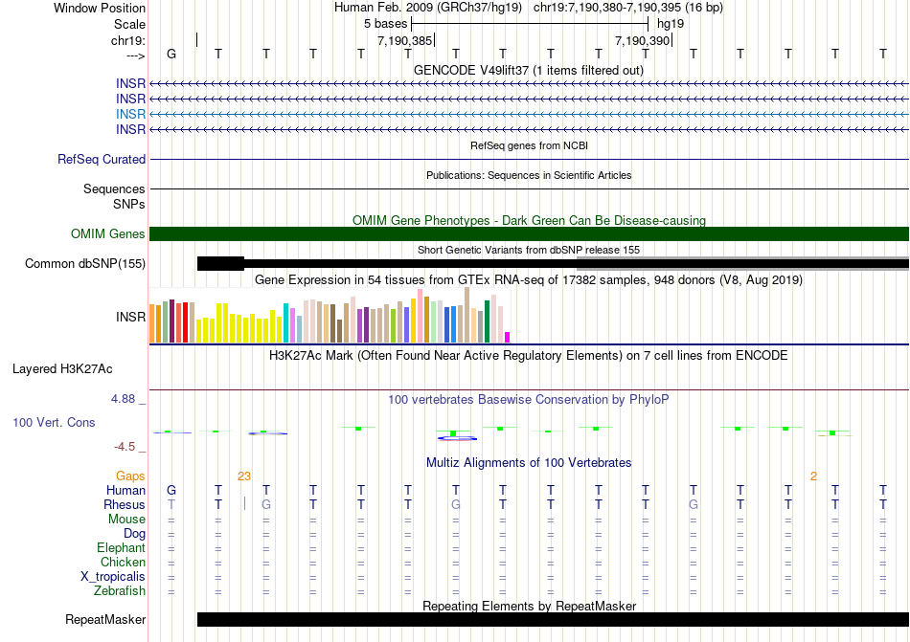This screenshot has height=642, width=910.
Task: Click the Window Position track label
Action: coord(100,8)
